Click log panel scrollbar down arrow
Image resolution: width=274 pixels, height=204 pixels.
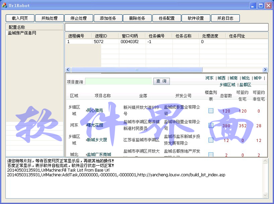pyautogui.click(x=265, y=195)
